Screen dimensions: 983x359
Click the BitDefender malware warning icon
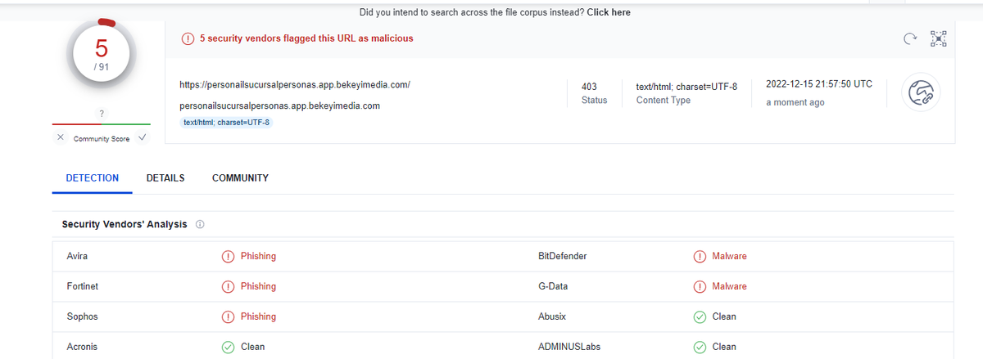click(x=700, y=256)
